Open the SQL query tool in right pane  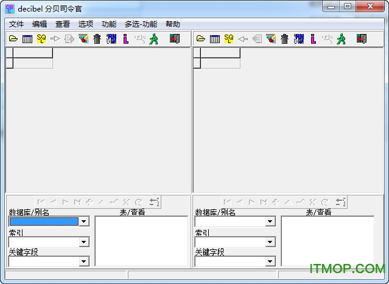tap(229, 39)
